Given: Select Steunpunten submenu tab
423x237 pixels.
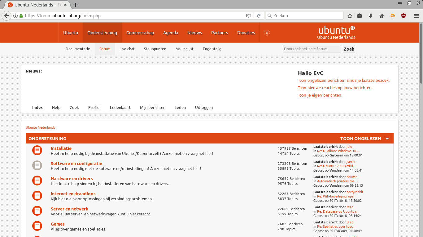Looking at the screenshot, I should click(155, 49).
